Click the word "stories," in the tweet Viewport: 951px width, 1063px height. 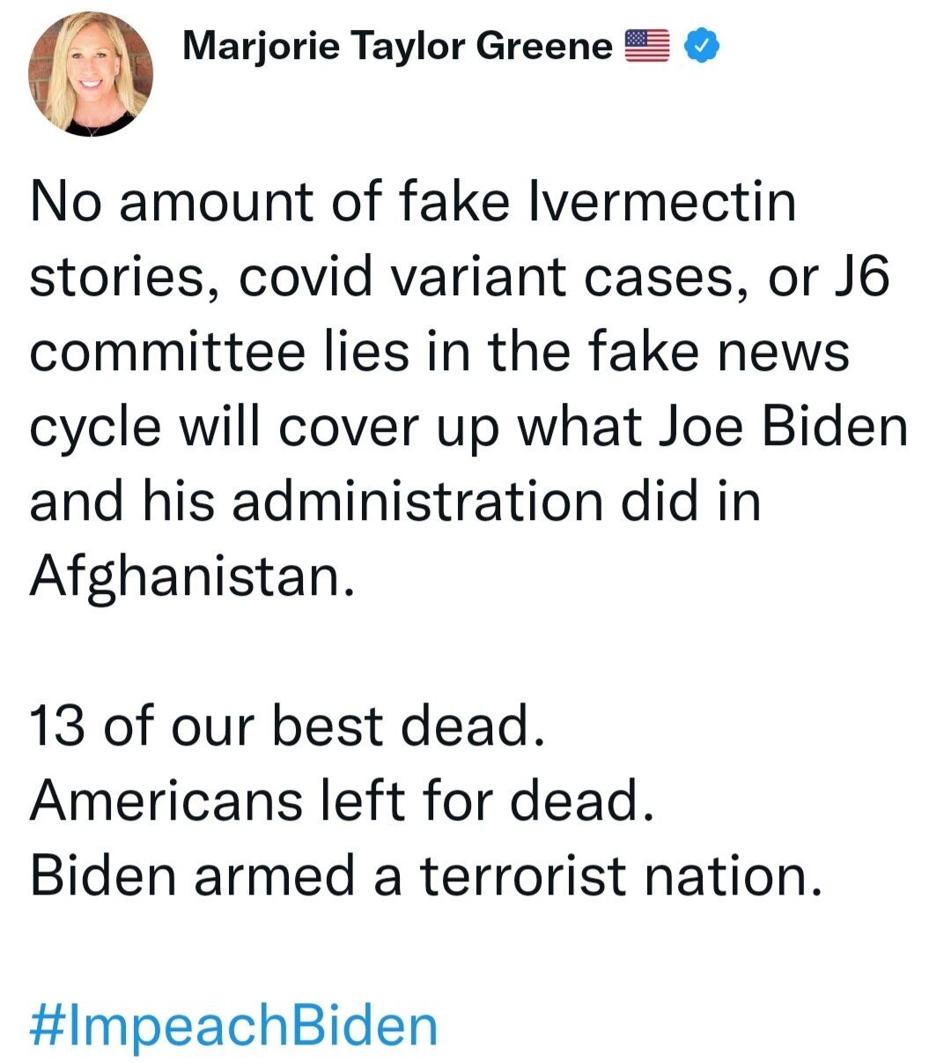[x=124, y=277]
